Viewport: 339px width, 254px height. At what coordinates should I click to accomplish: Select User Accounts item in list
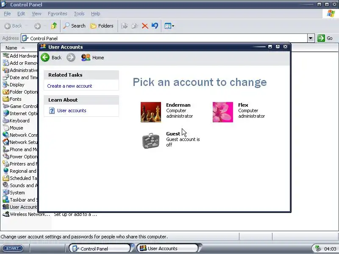[x=20, y=207]
